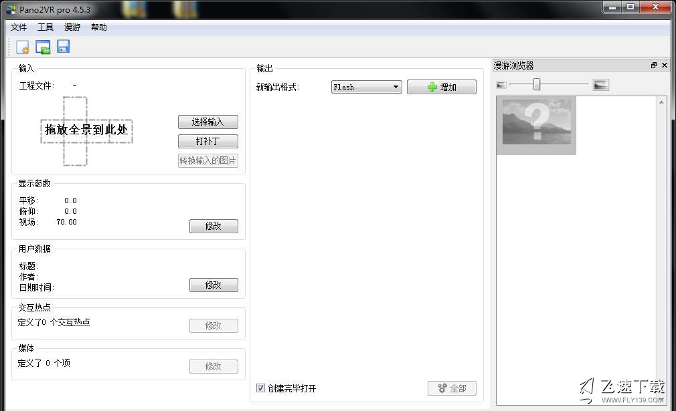The image size is (676, 411).
Task: Open the 漫游 menu
Action: point(72,27)
